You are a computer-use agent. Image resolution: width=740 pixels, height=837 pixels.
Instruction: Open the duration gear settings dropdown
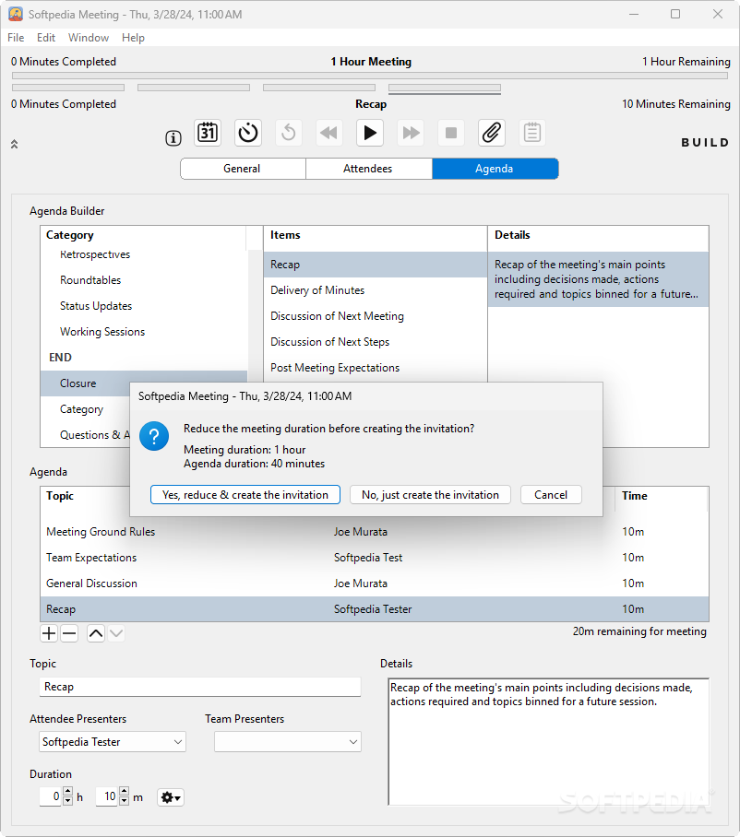coord(171,797)
